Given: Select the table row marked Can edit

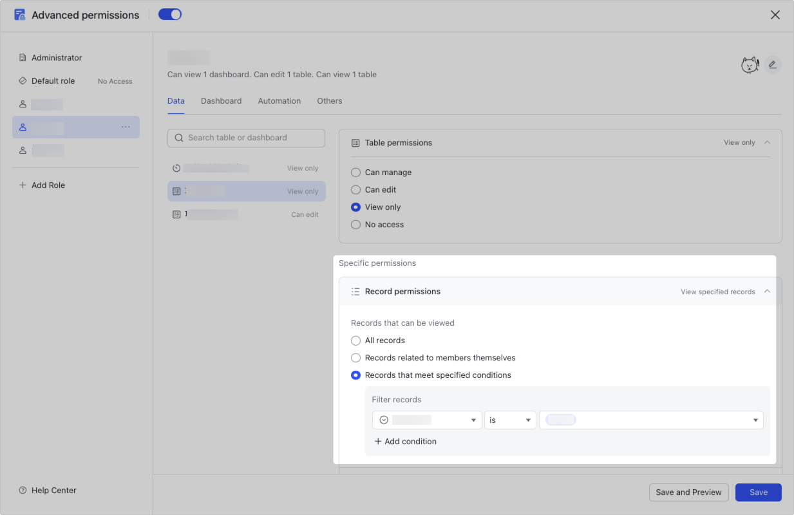Looking at the screenshot, I should [x=246, y=214].
